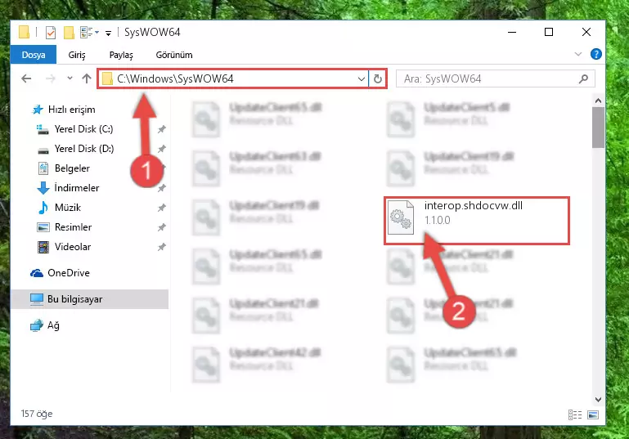The width and height of the screenshot is (629, 439).
Task: Open the Görünüm ribbon tab
Action: pyautogui.click(x=174, y=55)
